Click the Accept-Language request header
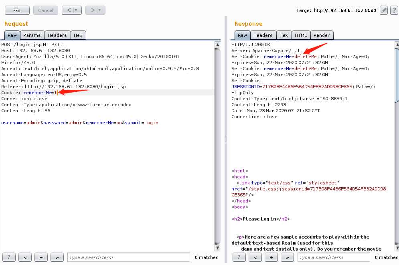Image resolution: width=399 pixels, height=265 pixels. click(44, 75)
